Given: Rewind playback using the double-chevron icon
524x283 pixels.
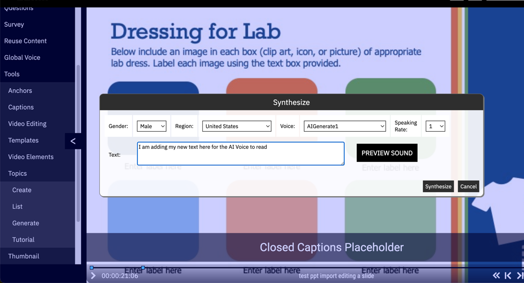Looking at the screenshot, I should [x=496, y=275].
